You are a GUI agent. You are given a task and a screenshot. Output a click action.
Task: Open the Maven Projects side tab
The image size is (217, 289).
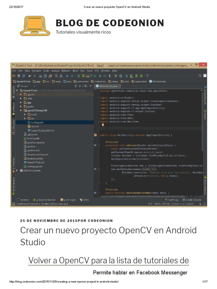(205, 95)
